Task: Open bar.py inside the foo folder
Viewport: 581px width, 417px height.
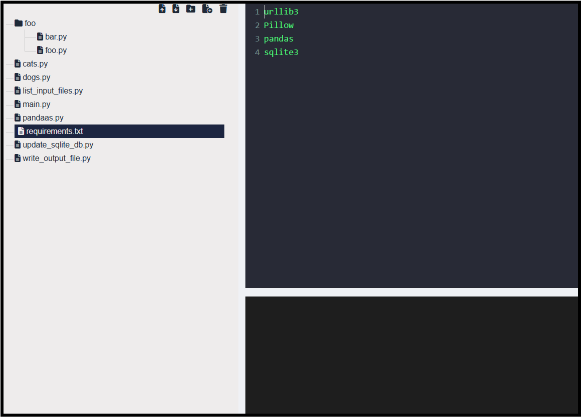Action: 56,36
